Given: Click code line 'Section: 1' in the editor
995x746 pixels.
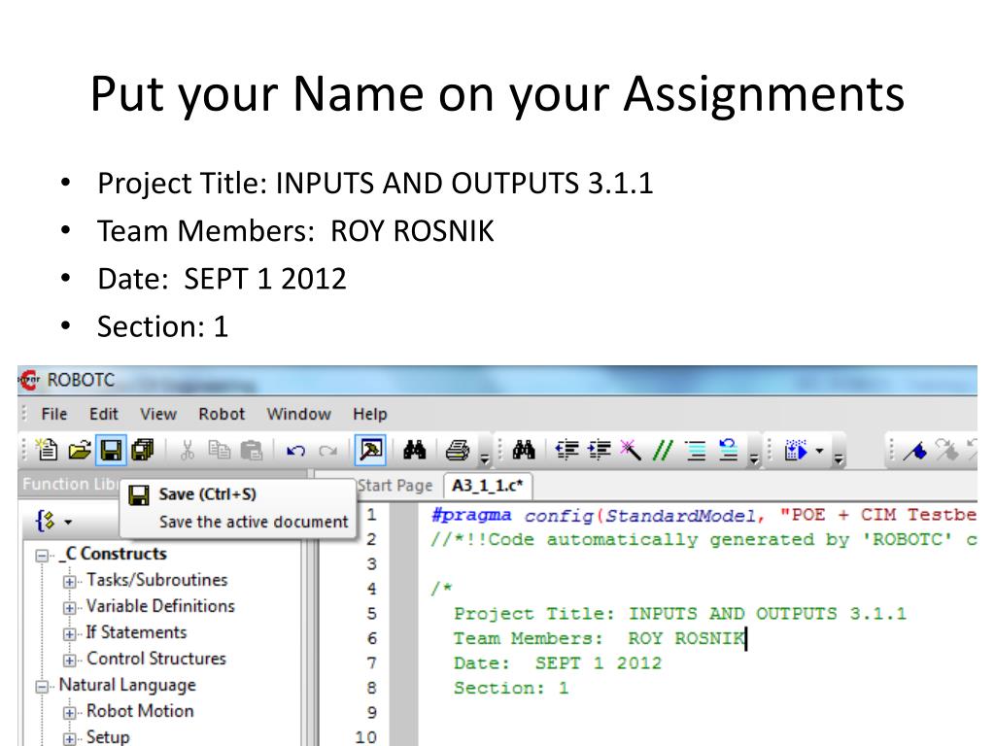Looking at the screenshot, I should [511, 688].
